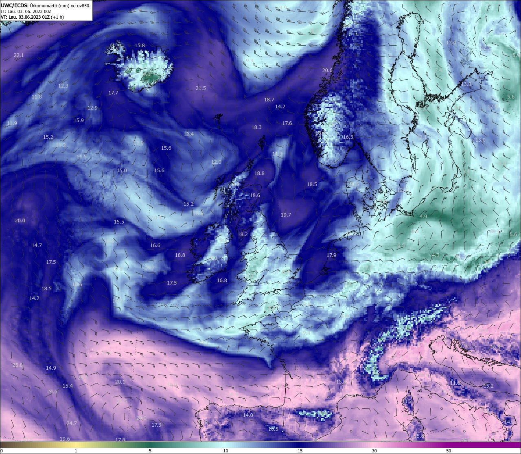This screenshot has width=521, height=454.
Task: Click the 14.9 map value
Action: 51,368
